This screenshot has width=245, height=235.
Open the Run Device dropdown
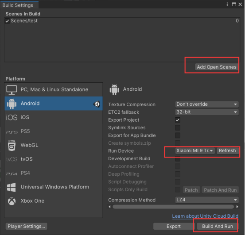point(195,151)
